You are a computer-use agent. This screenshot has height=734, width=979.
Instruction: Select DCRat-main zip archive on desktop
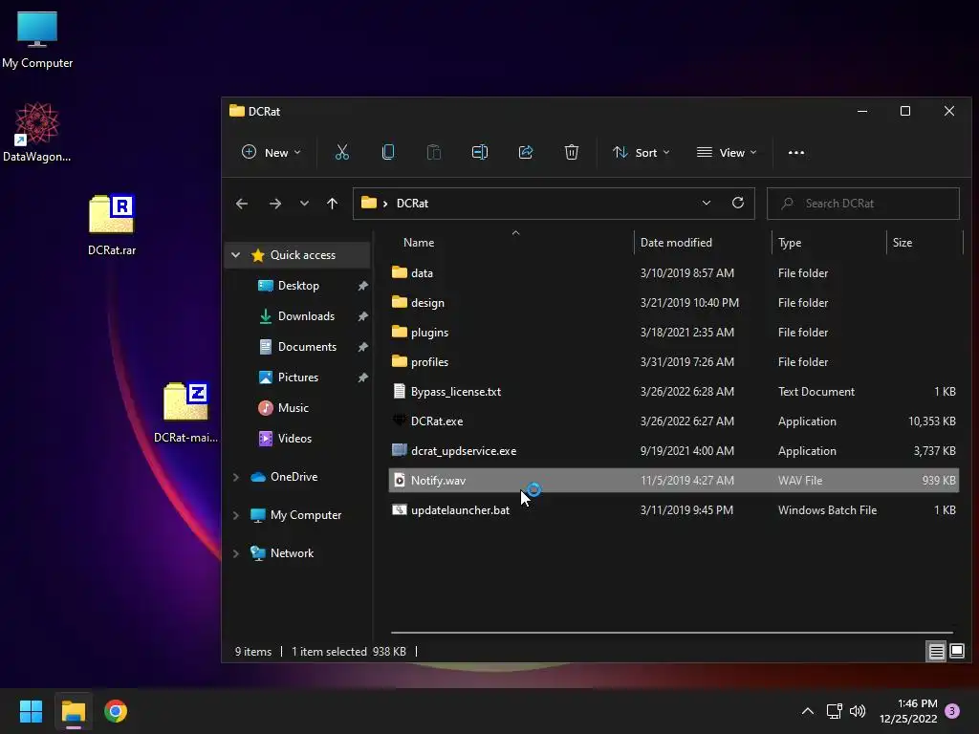pyautogui.click(x=185, y=412)
